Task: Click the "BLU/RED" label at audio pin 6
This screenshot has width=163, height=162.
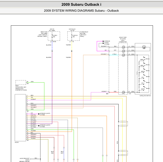Action: pos(33,123)
